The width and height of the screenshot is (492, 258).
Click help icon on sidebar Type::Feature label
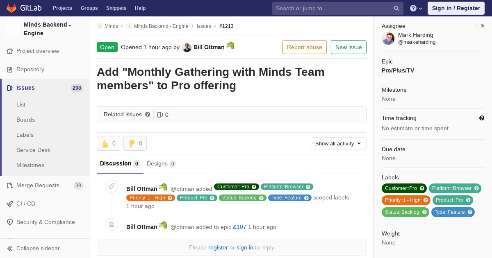[470, 212]
